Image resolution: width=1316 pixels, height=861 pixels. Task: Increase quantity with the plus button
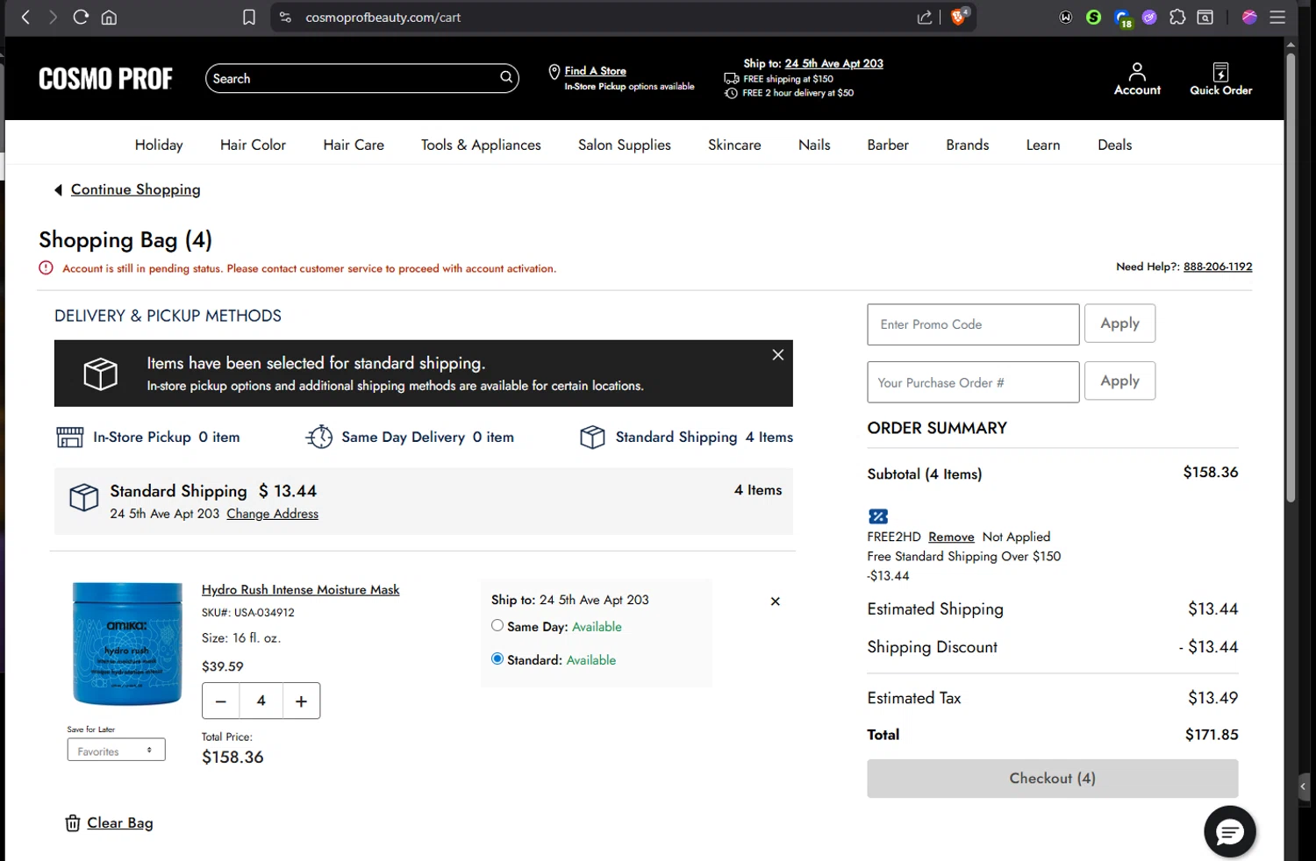301,701
